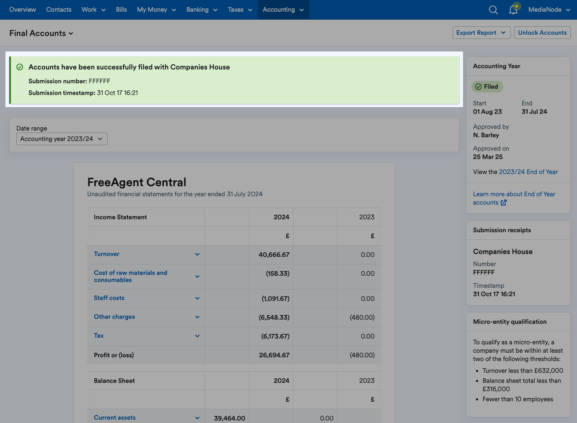This screenshot has width=577, height=423.
Task: Click the green success checkmark icon
Action: point(20,67)
